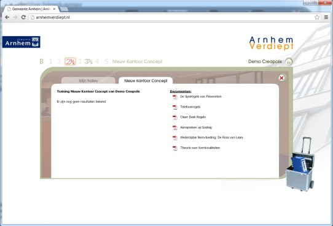This screenshot has height=226, width=333.
Task: Click PDF icon beside Wederzijdse Beïnvloeding
Action: click(x=174, y=138)
